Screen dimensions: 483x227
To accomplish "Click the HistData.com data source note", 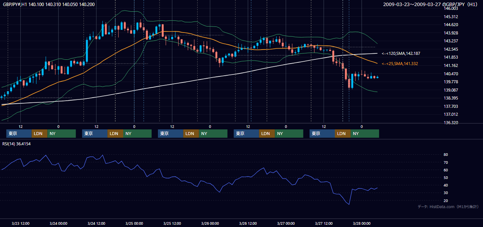I will (448, 207).
